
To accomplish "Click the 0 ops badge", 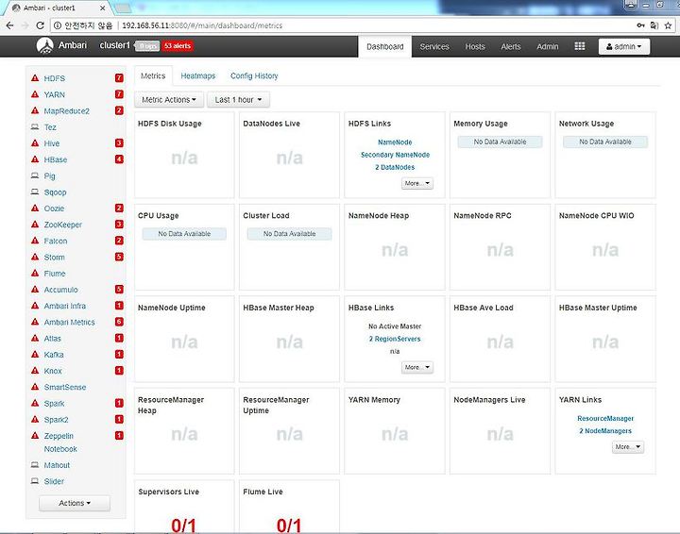I will tap(147, 46).
